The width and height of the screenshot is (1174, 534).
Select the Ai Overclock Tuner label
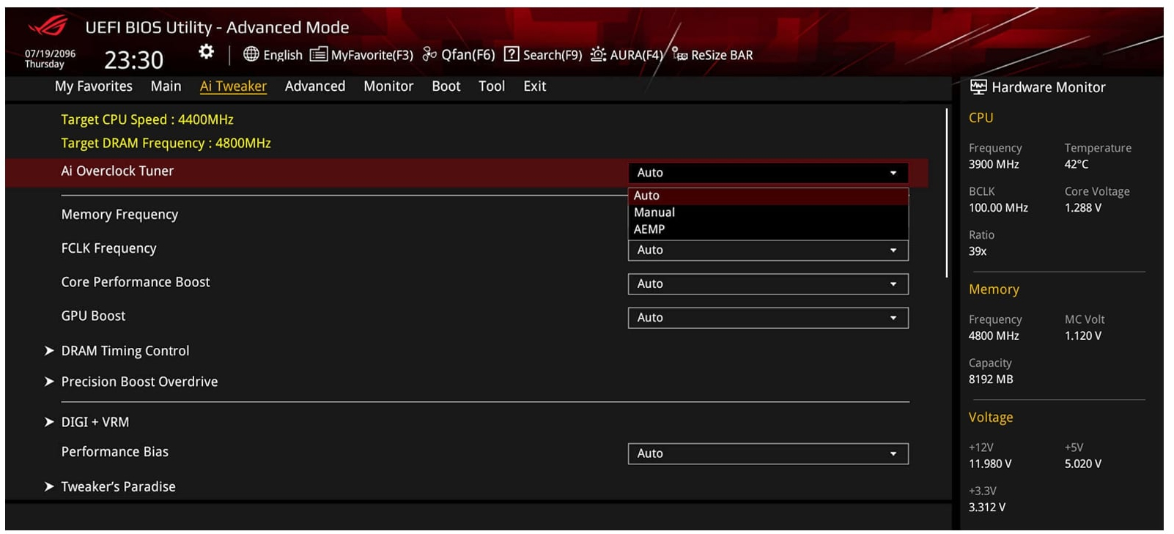click(117, 171)
